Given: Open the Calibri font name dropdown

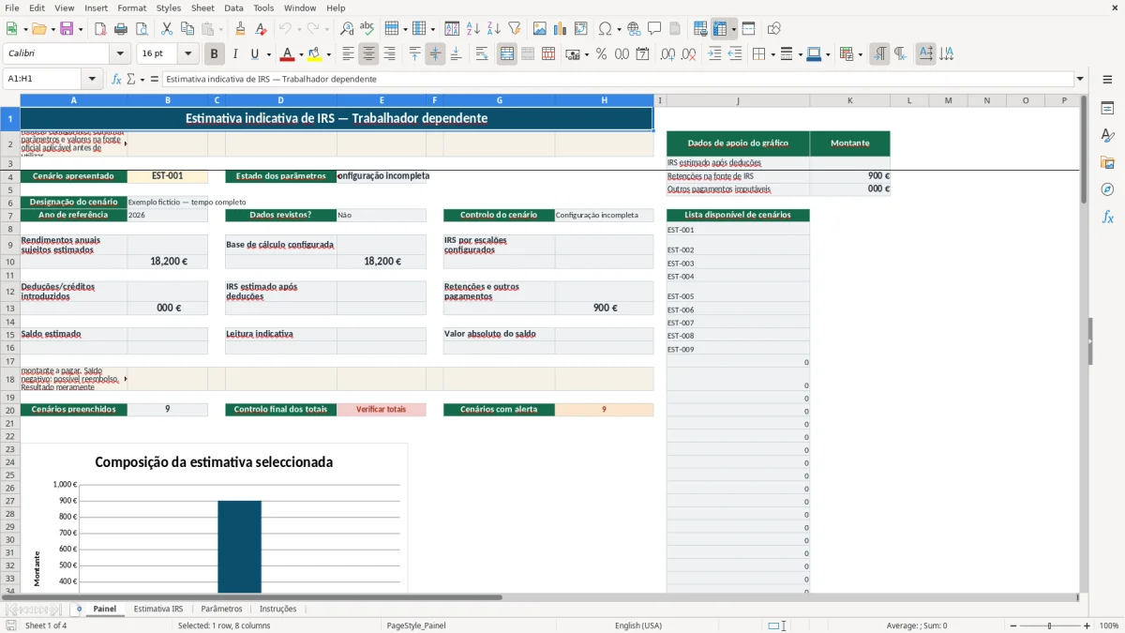Looking at the screenshot, I should (119, 54).
